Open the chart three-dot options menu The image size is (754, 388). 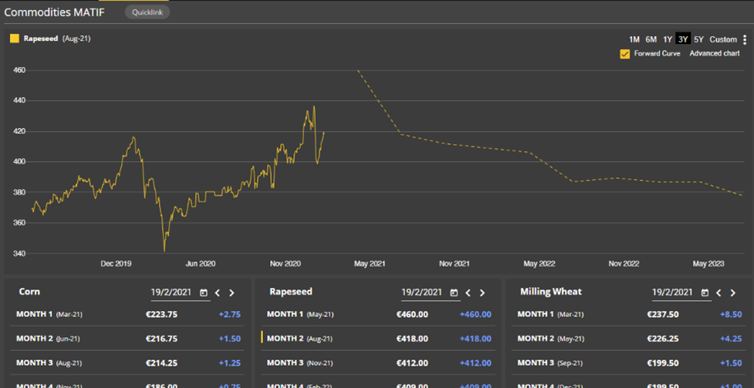tap(745, 39)
